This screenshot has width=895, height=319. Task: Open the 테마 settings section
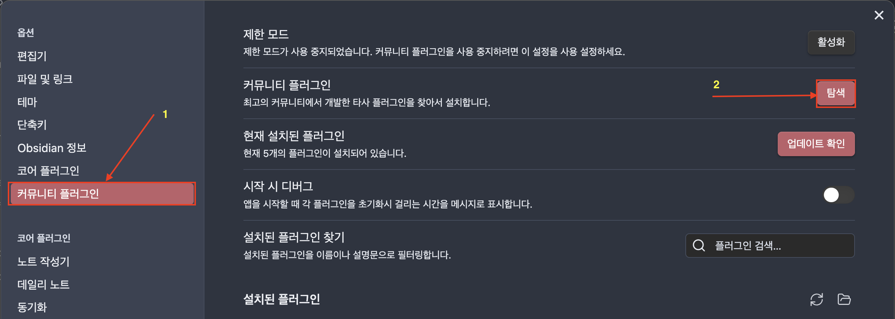click(x=27, y=102)
